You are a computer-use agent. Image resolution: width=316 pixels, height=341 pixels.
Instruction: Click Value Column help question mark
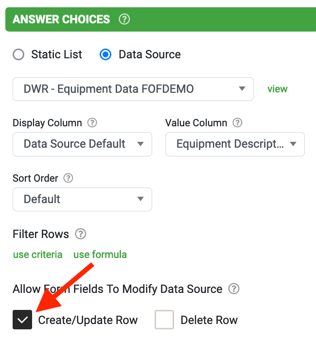tap(237, 123)
